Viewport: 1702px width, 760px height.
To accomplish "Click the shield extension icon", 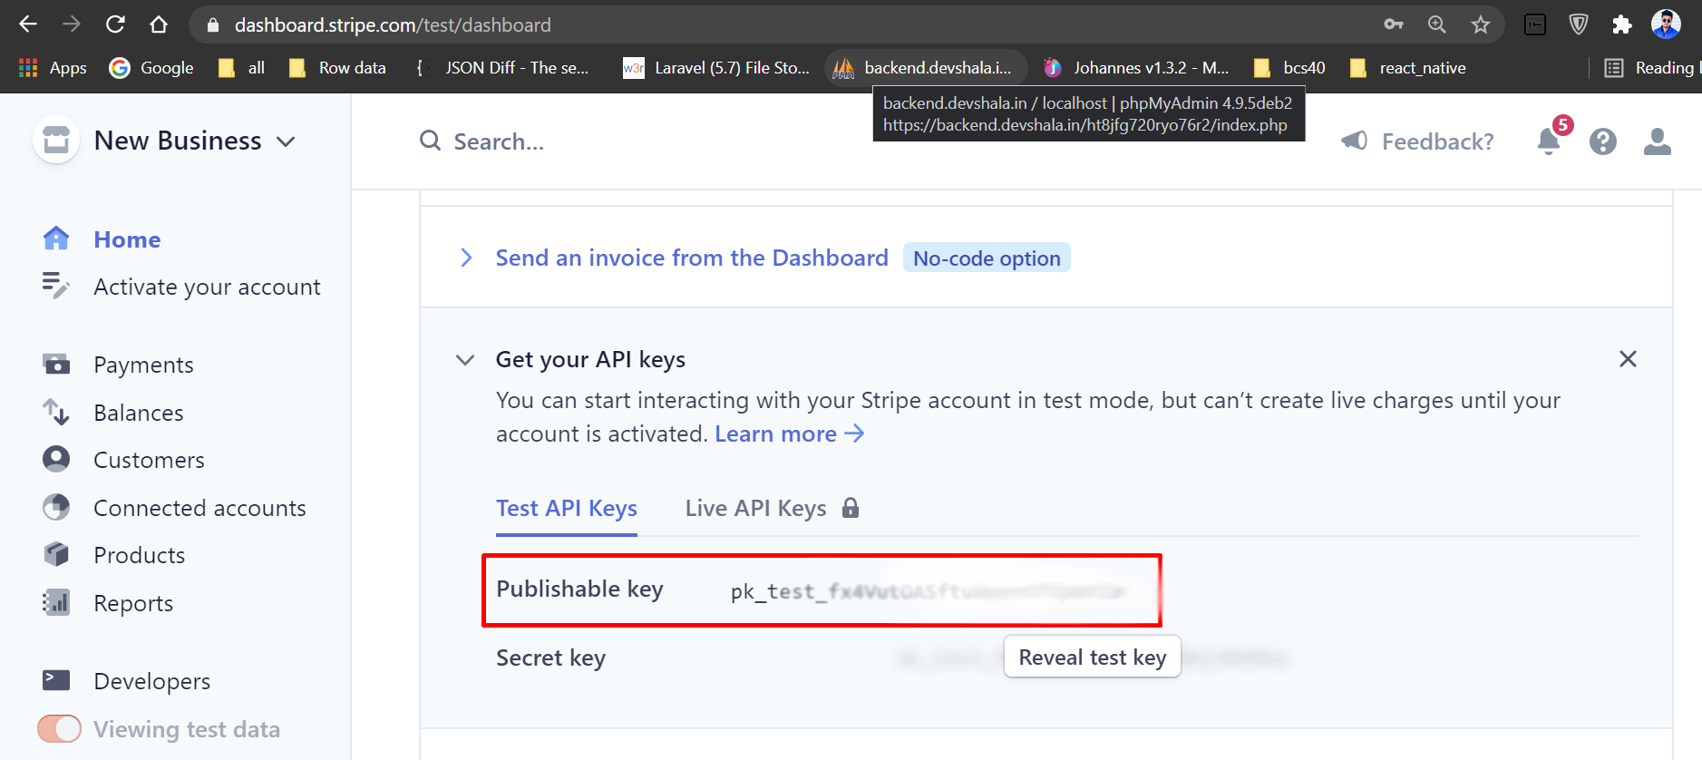I will 1579,24.
